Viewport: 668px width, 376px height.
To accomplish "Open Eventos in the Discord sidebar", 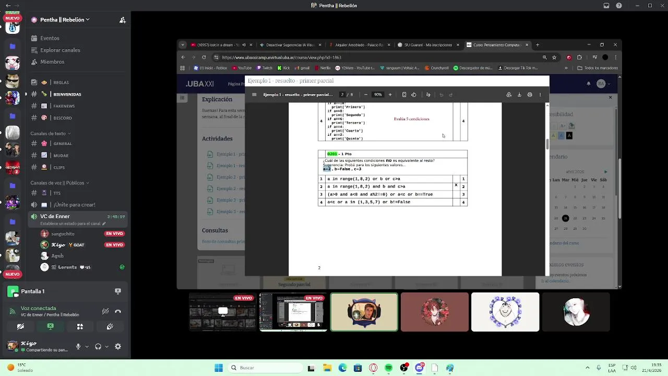I will [x=50, y=38].
